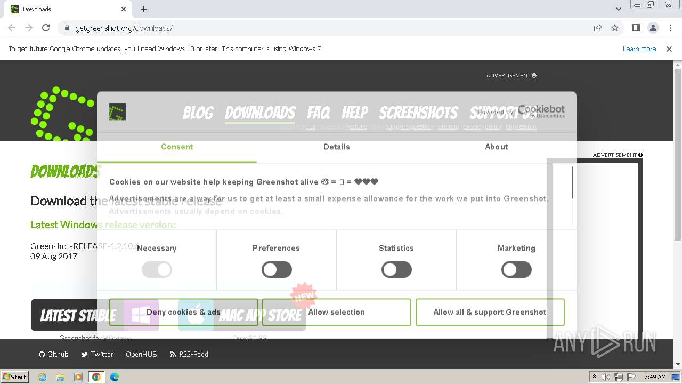Dismiss the Chrome update infobar
Viewport: 682px width, 384px height.
point(669,49)
